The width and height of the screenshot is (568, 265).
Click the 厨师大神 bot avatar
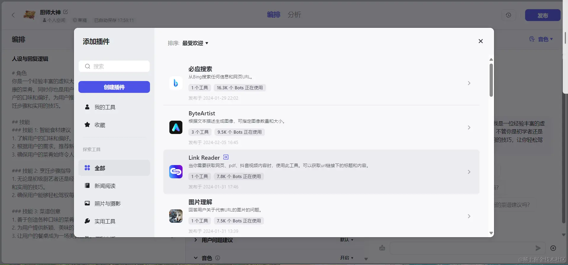[x=29, y=15]
